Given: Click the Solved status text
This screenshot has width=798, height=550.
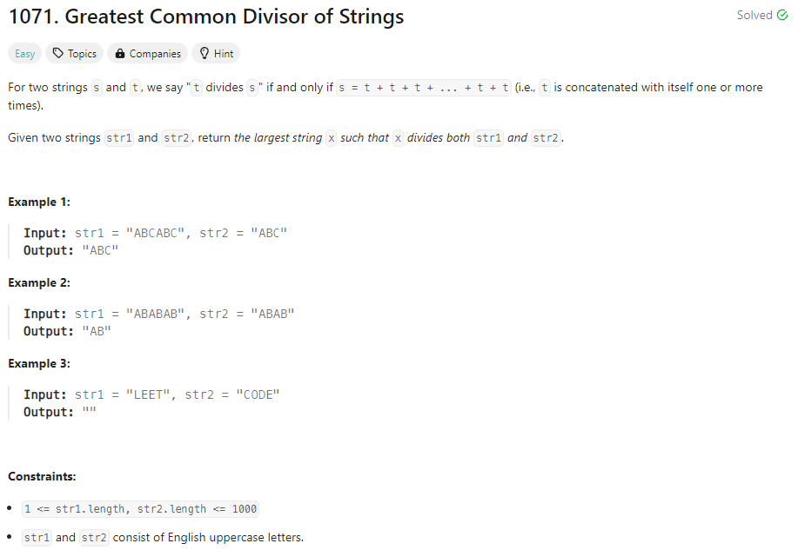Looking at the screenshot, I should click(x=754, y=16).
